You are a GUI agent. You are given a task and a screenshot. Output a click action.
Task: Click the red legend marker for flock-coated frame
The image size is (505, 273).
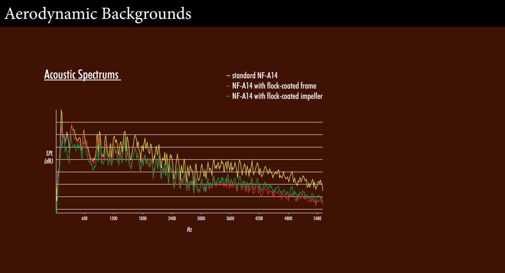(x=228, y=86)
